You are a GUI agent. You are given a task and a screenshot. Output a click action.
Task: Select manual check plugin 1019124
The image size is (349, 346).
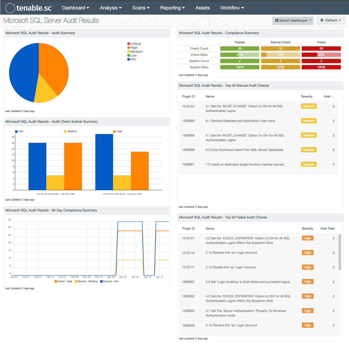[258, 109]
